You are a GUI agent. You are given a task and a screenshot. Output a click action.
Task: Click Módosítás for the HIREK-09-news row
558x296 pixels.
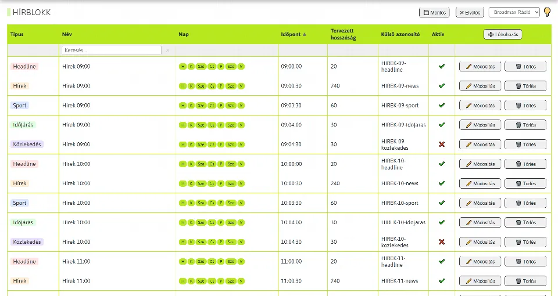(480, 86)
